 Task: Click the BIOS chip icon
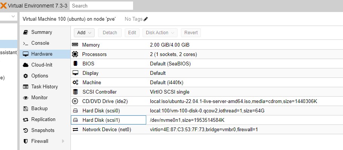point(75,64)
